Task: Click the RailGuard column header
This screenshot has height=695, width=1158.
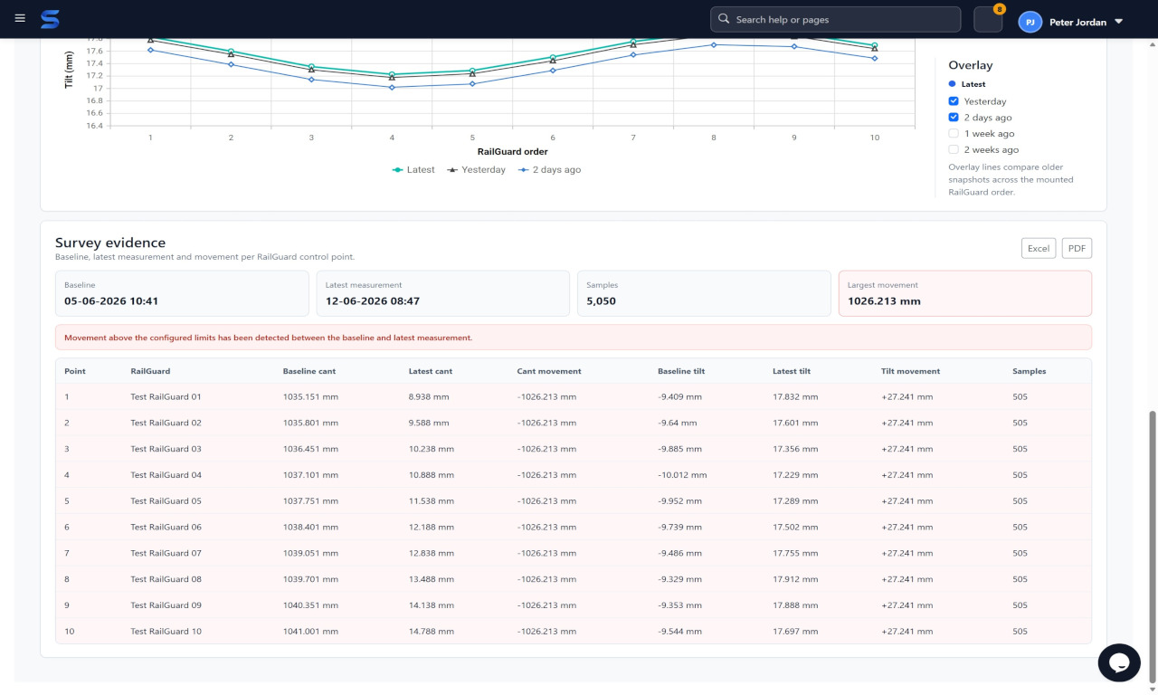Action: pyautogui.click(x=150, y=371)
